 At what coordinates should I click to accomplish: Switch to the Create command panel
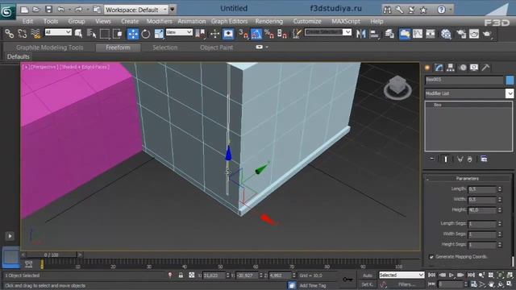[427, 68]
